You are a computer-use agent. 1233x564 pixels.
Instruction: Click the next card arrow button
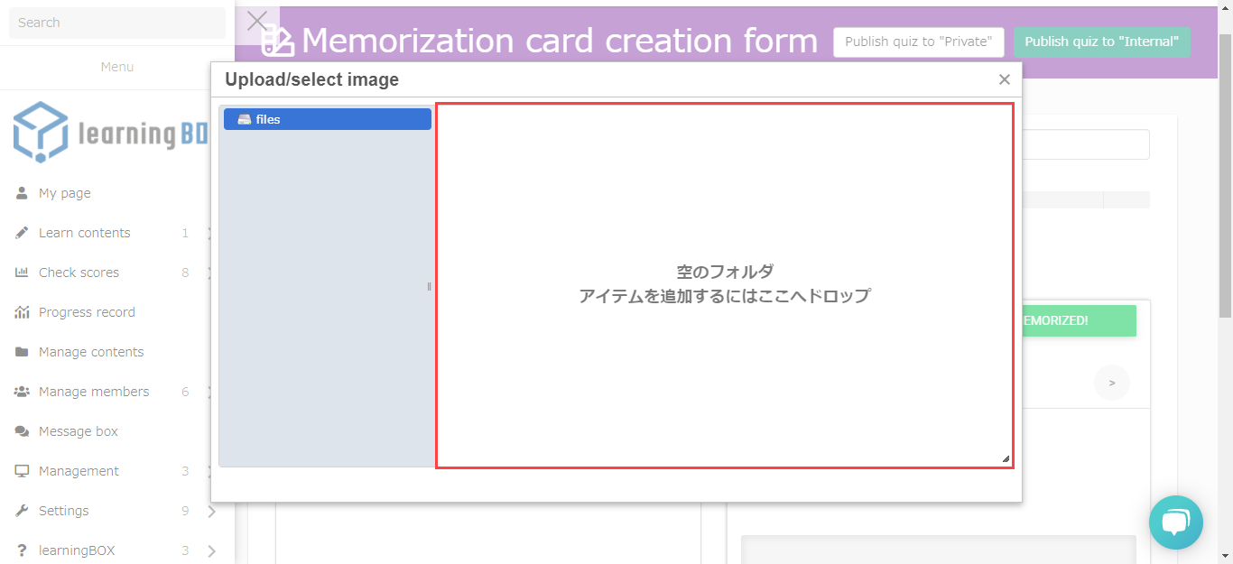tap(1111, 384)
